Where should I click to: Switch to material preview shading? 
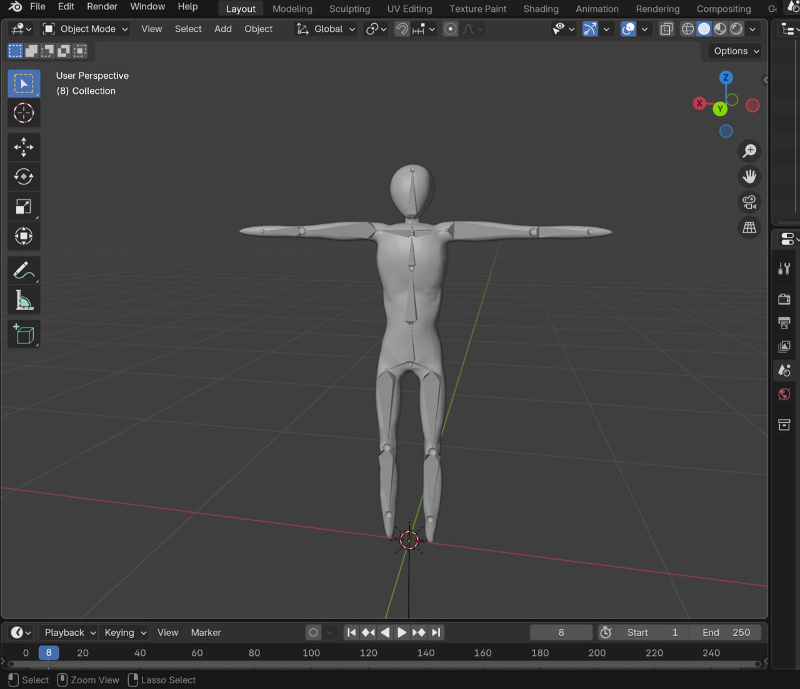coord(720,29)
